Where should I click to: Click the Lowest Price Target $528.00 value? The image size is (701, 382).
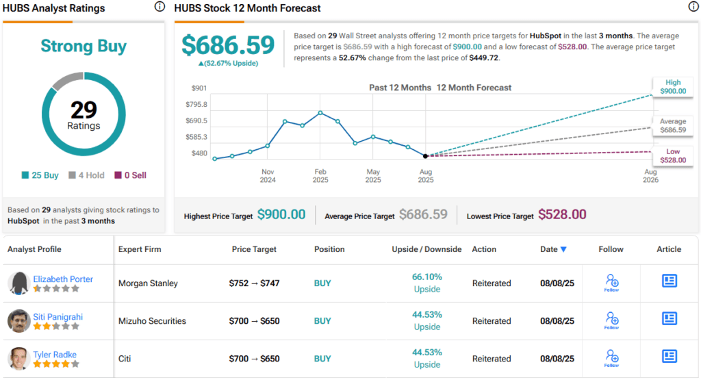tap(563, 215)
